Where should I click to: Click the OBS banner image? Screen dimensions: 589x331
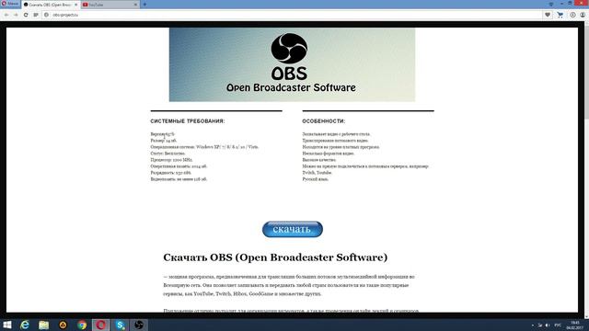(292, 64)
